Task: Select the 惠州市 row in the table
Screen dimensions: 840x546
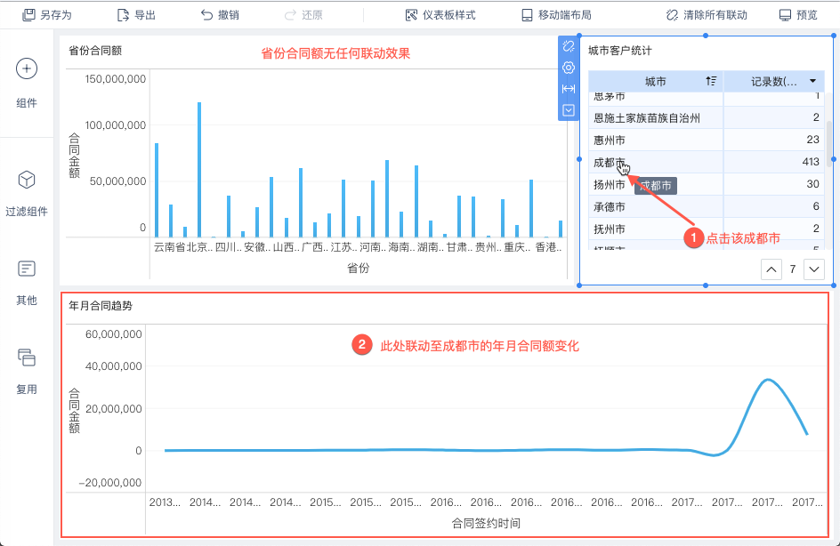Action: [x=707, y=140]
